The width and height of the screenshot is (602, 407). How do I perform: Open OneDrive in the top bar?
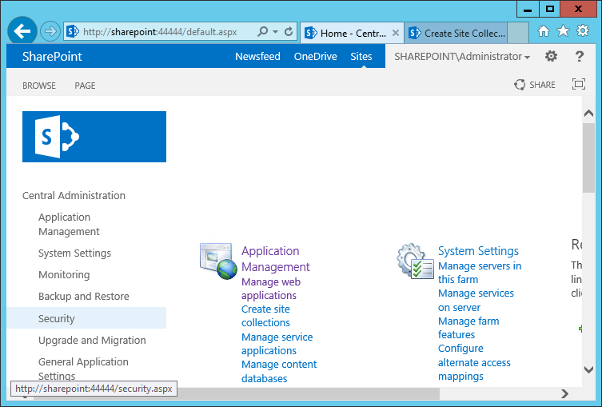(x=315, y=57)
